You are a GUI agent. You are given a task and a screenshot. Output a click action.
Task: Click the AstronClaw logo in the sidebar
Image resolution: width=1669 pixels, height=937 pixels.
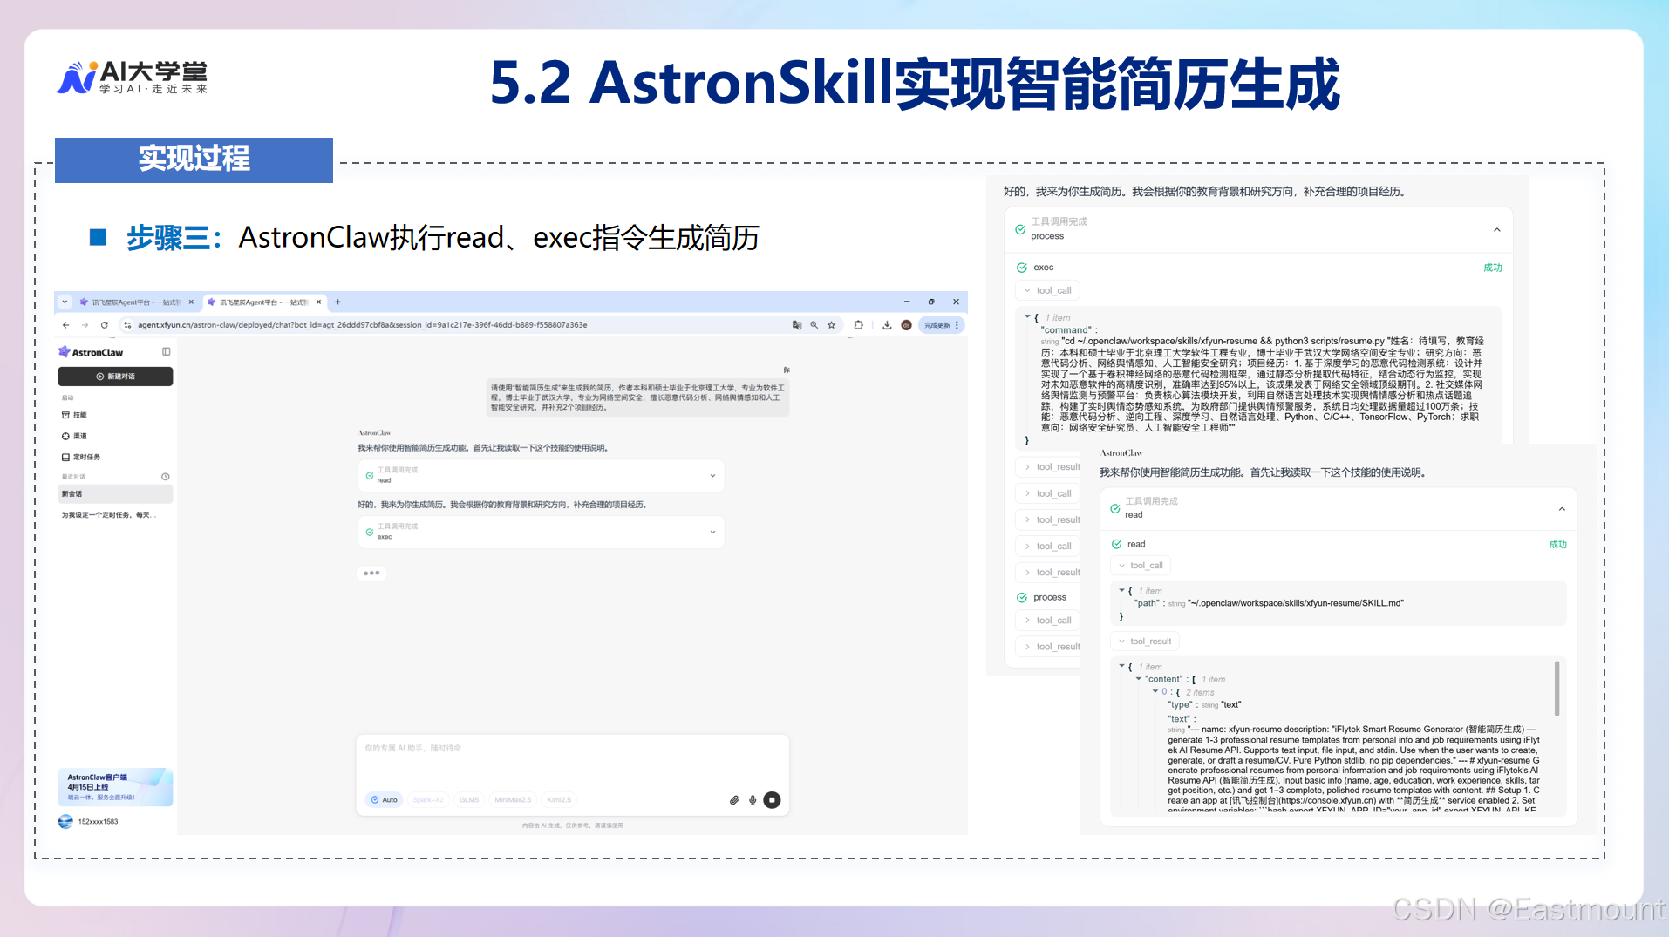[92, 352]
